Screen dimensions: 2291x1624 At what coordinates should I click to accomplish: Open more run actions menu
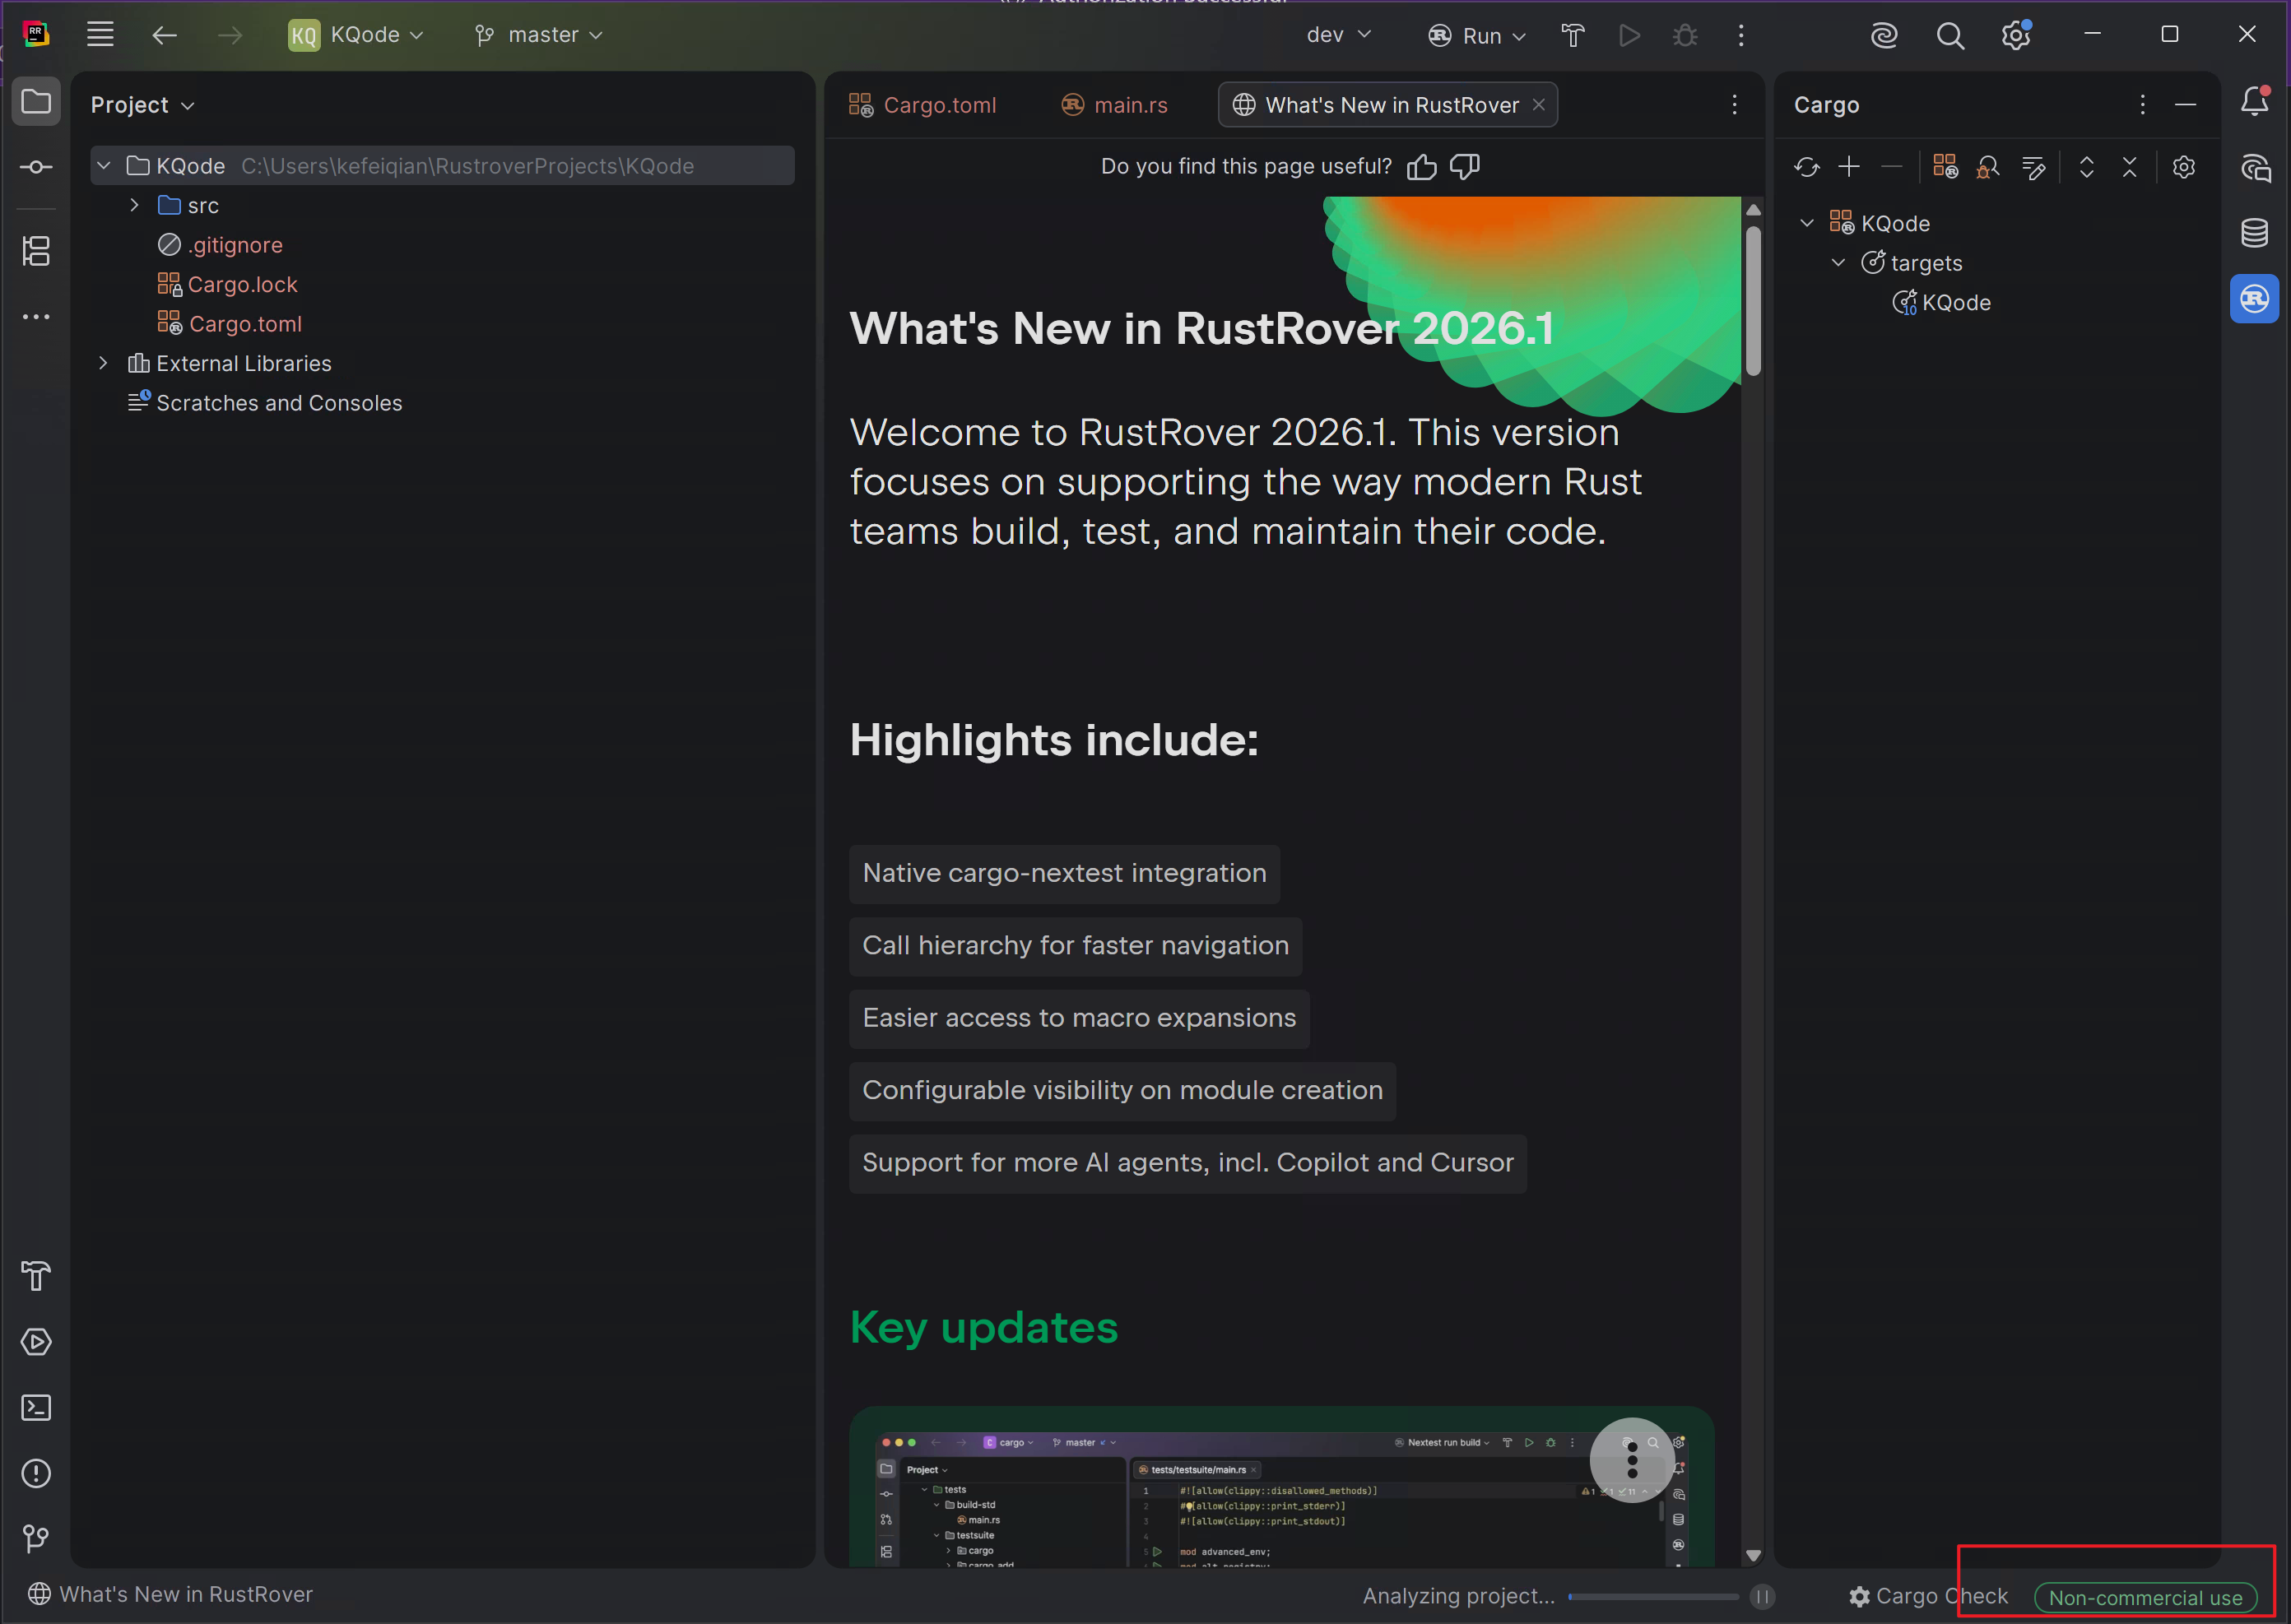click(x=1741, y=35)
